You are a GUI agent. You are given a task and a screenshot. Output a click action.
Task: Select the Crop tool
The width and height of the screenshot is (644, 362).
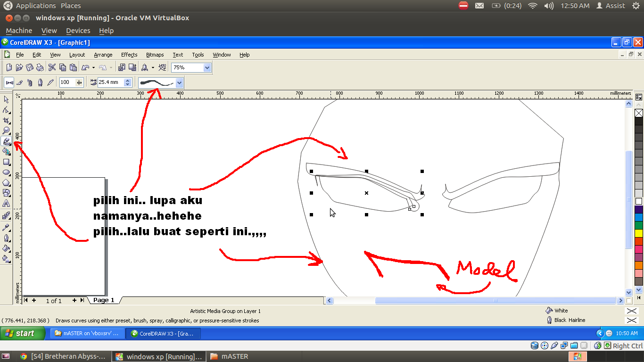[x=7, y=120]
